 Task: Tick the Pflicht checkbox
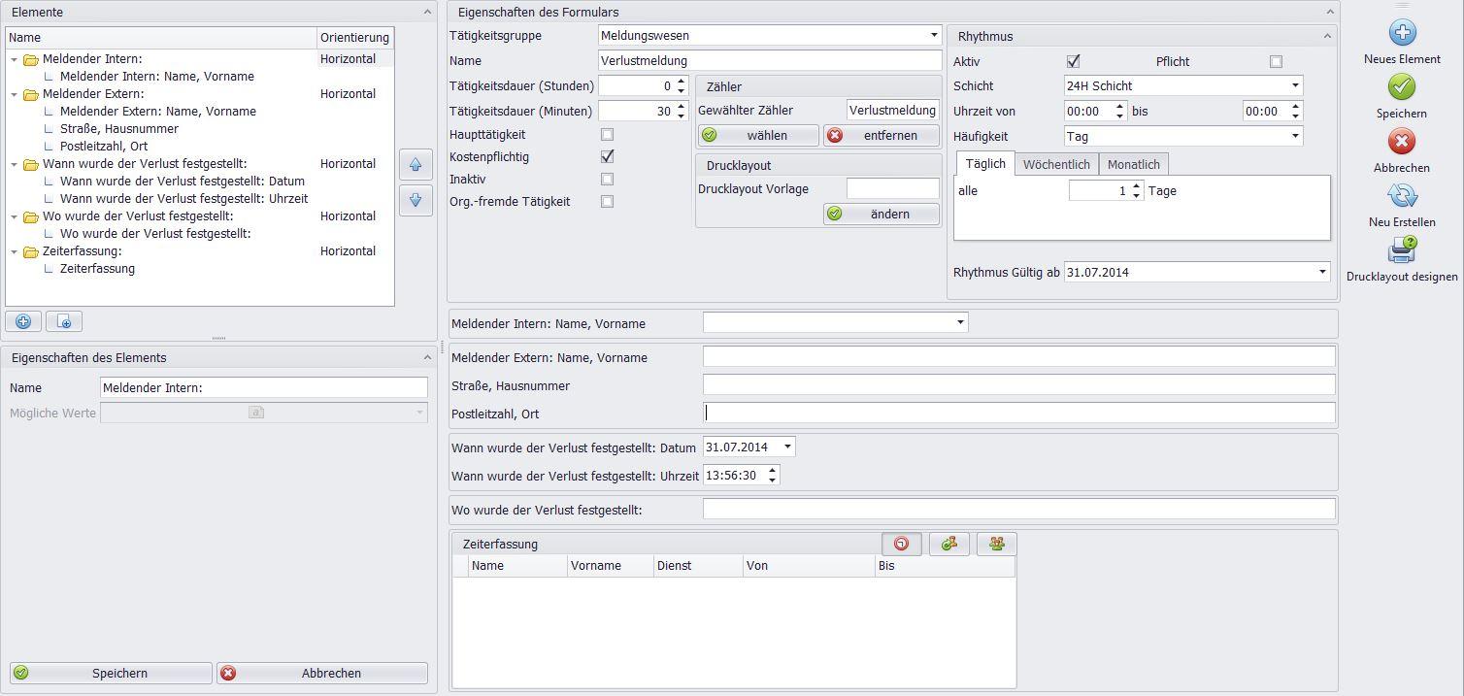[x=1276, y=62]
